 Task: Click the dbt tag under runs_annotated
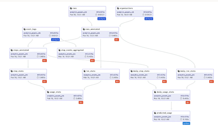pos(117,40)
